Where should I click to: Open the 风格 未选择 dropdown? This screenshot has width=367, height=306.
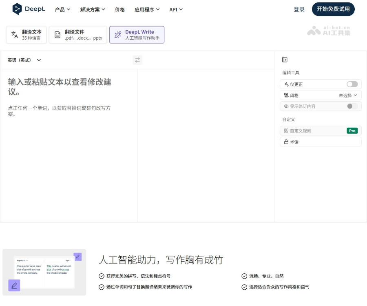(347, 95)
